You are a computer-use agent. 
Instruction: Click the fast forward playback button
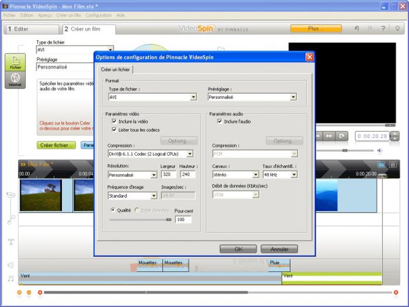[x=329, y=136]
